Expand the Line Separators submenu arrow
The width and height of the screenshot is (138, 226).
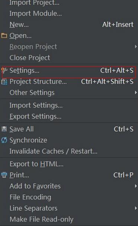(135, 208)
